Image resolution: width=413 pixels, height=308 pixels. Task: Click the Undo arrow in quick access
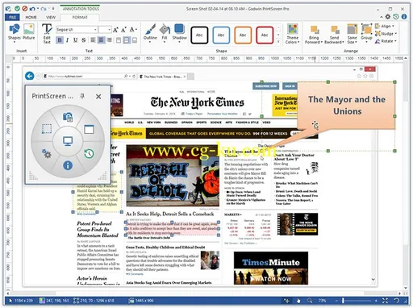[x=32, y=9]
